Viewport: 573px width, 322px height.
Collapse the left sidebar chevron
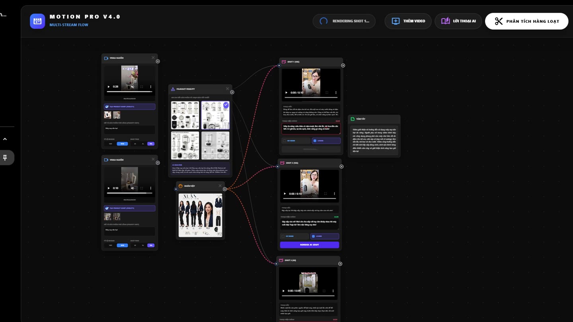coord(5,139)
